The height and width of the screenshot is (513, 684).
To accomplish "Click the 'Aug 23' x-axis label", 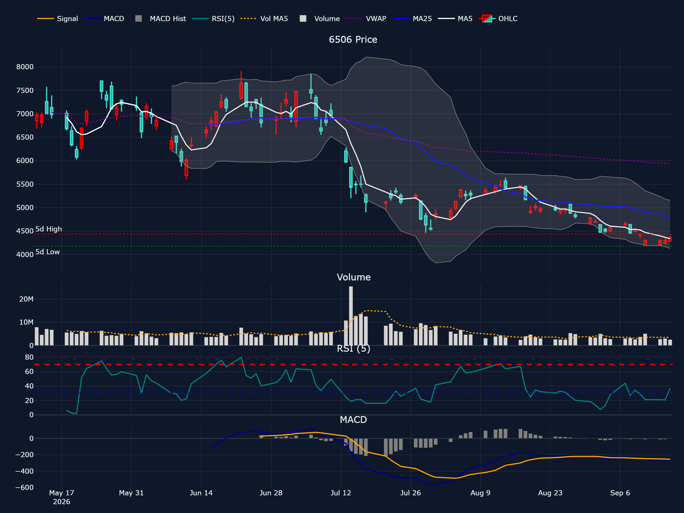I will [550, 493].
